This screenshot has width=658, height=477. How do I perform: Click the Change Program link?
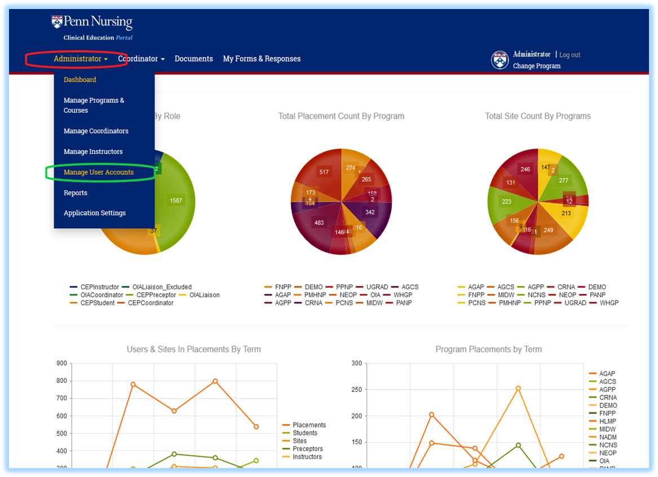point(537,66)
